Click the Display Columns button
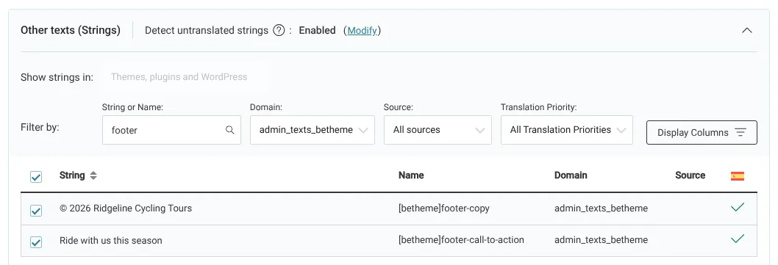The height and width of the screenshot is (265, 778). [702, 132]
